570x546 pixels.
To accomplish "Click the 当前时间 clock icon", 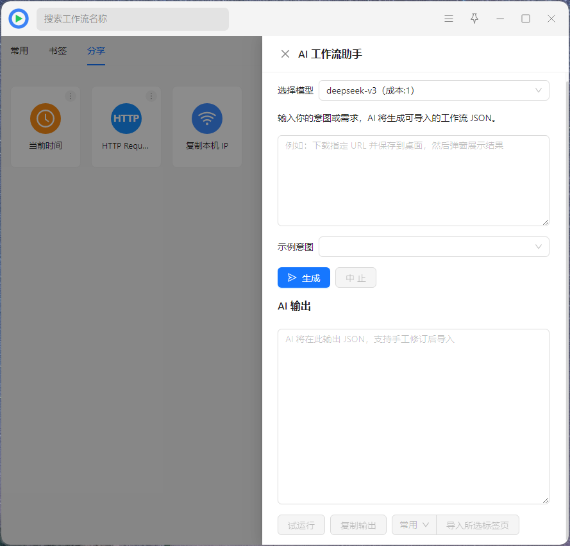I will point(46,119).
